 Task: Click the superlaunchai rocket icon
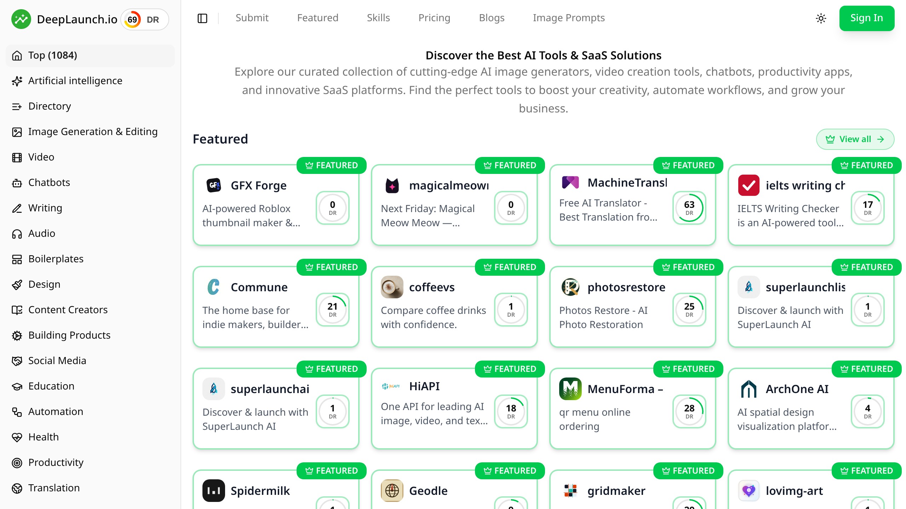(x=214, y=389)
